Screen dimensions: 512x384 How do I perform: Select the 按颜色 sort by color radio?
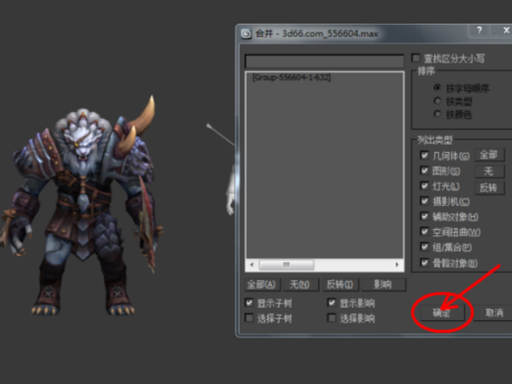pos(438,114)
